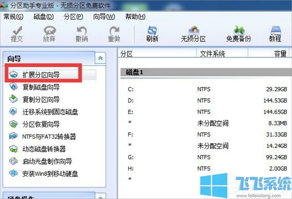
Task: Open 迁移系统到固态磁盘 option
Action: pos(50,111)
